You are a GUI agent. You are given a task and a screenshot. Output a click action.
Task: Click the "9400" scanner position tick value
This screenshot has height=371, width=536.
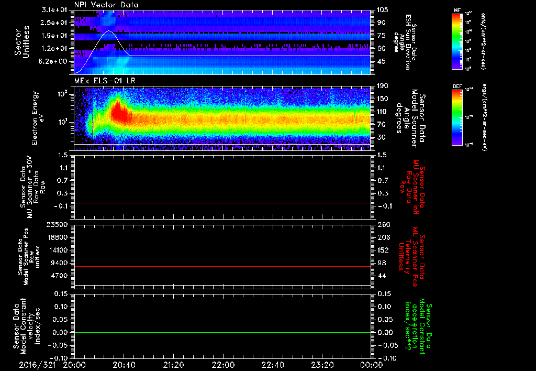(60, 263)
